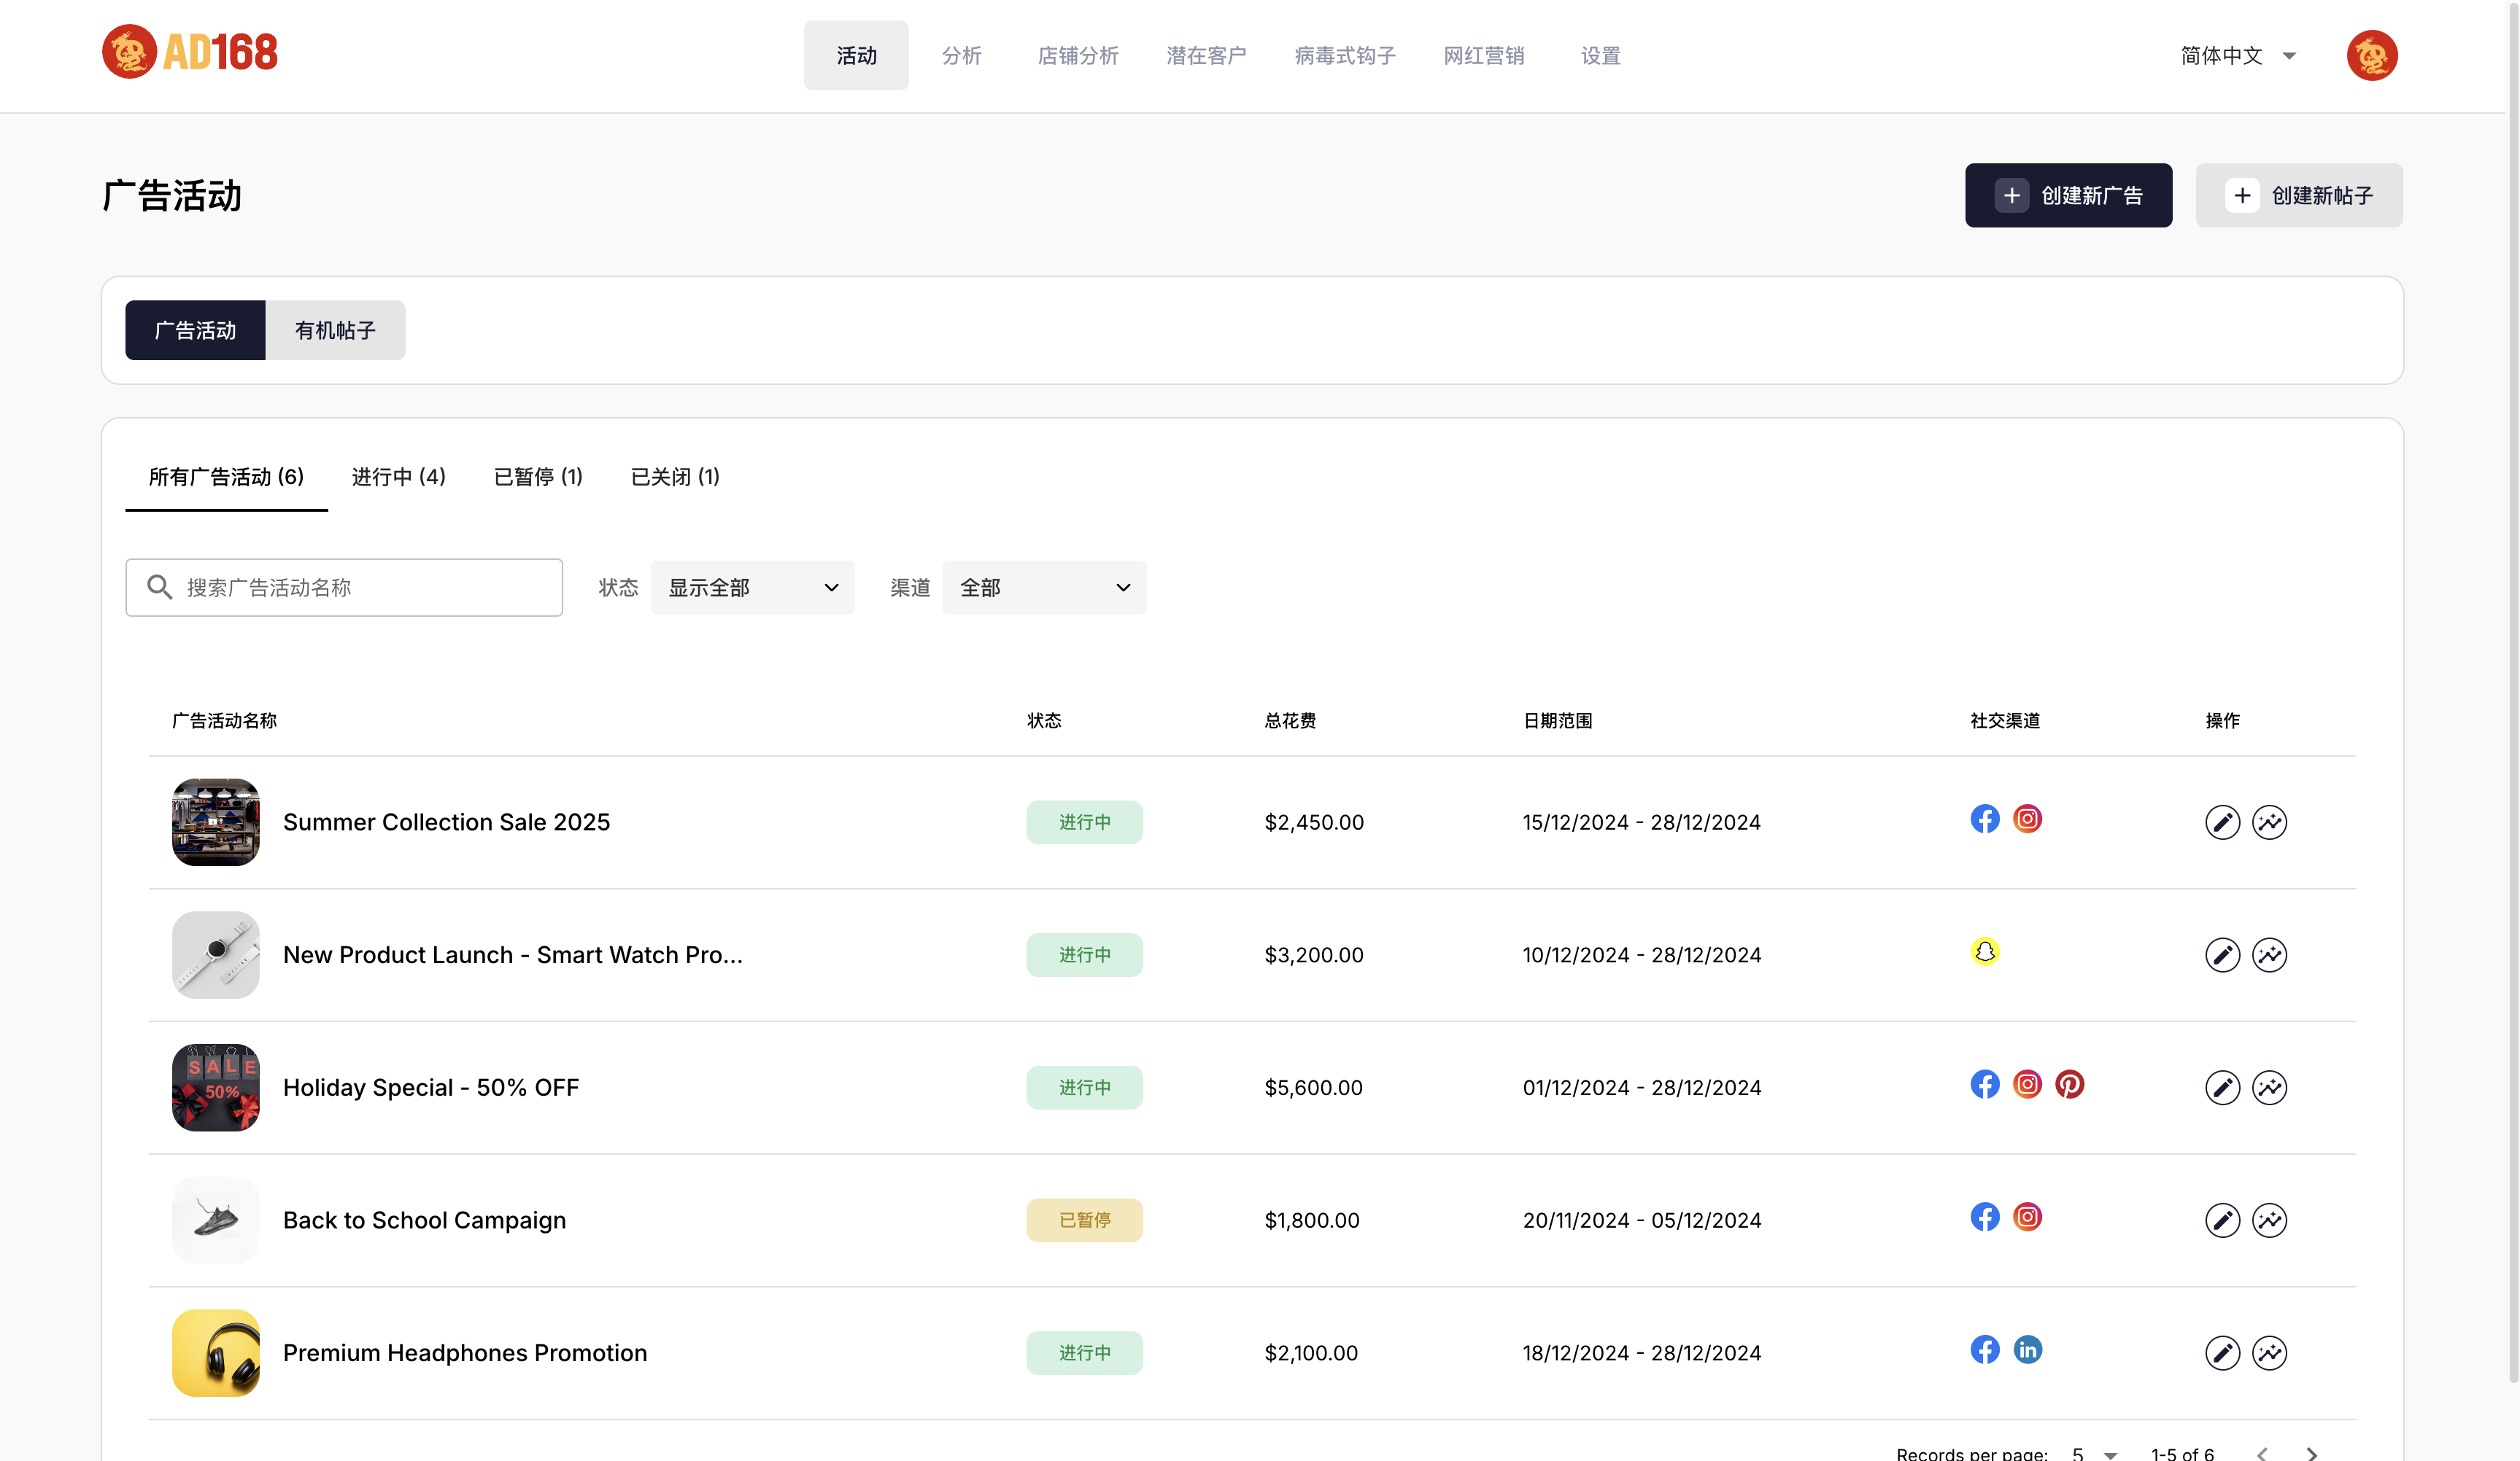Click the 已暂停 status badge
The image size is (2520, 1461).
coord(1084,1220)
